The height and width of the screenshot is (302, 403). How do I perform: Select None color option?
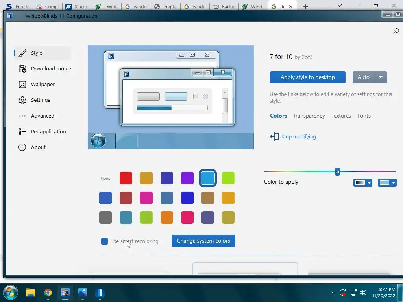tap(105, 178)
